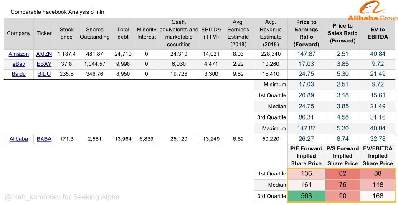Click 1st Quartile P/E value 20.89
The width and height of the screenshot is (398, 205).
click(306, 95)
